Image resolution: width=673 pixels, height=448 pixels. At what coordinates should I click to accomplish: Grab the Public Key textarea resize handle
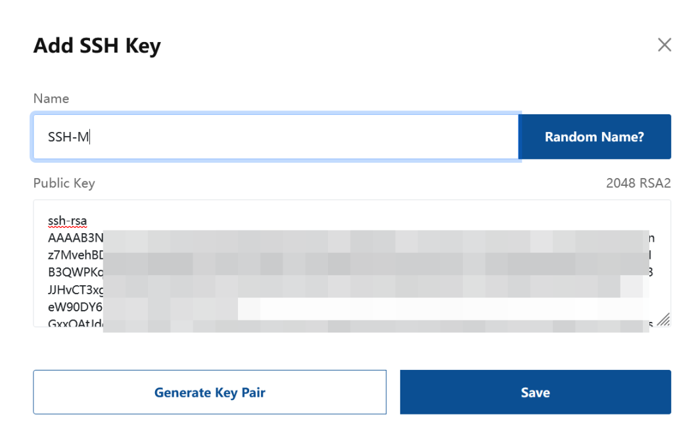click(x=663, y=319)
